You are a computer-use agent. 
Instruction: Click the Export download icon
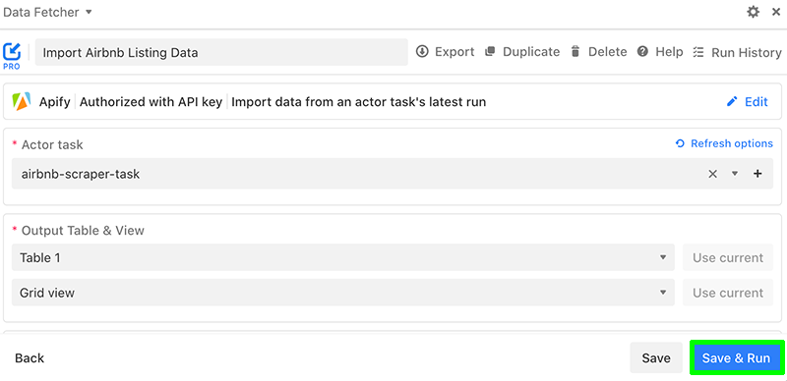point(422,52)
